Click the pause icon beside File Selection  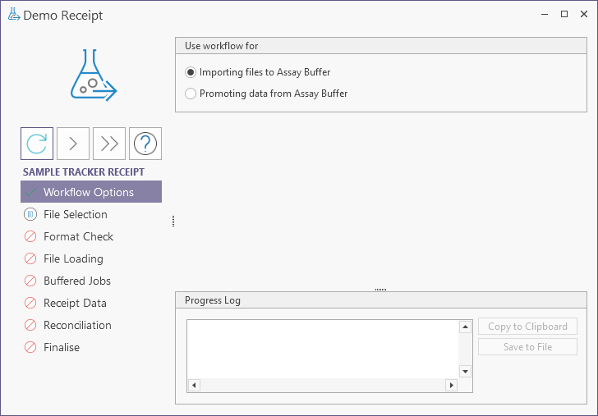pyautogui.click(x=30, y=214)
